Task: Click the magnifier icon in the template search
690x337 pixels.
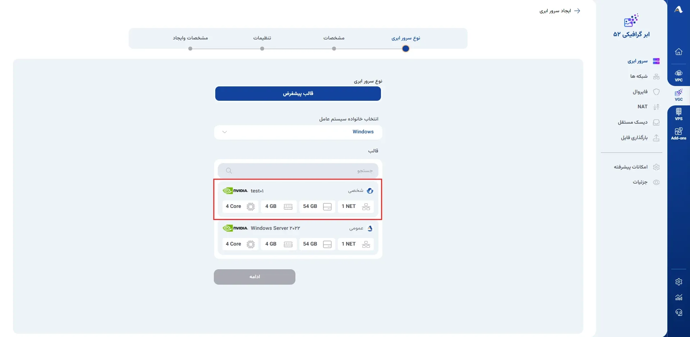Action: (229, 171)
